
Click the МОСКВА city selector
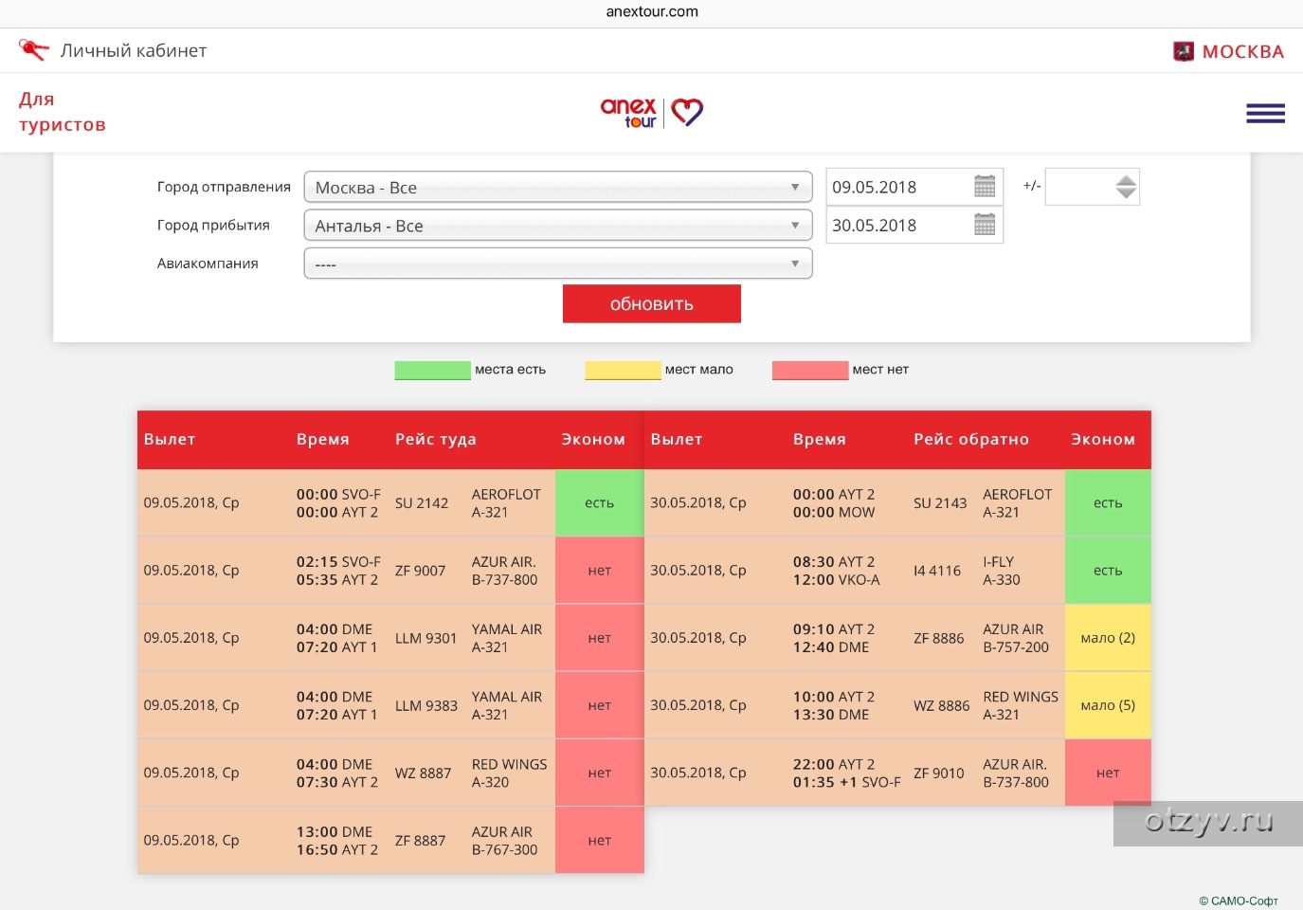tap(1242, 52)
